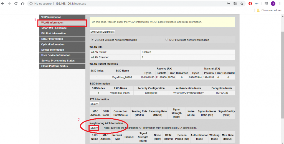284x144 pixels.
Task: Click the scrollbar up arrow
Action: 282,16
